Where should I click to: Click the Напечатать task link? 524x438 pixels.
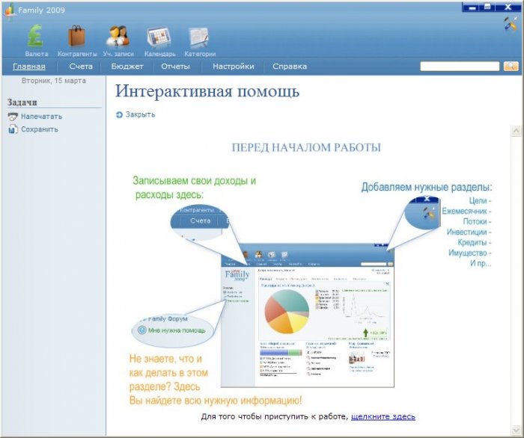(41, 117)
